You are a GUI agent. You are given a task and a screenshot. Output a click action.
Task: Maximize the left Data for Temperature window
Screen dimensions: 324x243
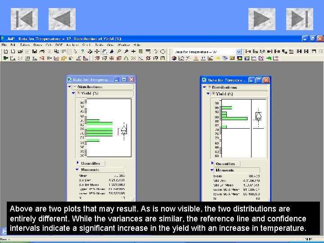pos(124,80)
